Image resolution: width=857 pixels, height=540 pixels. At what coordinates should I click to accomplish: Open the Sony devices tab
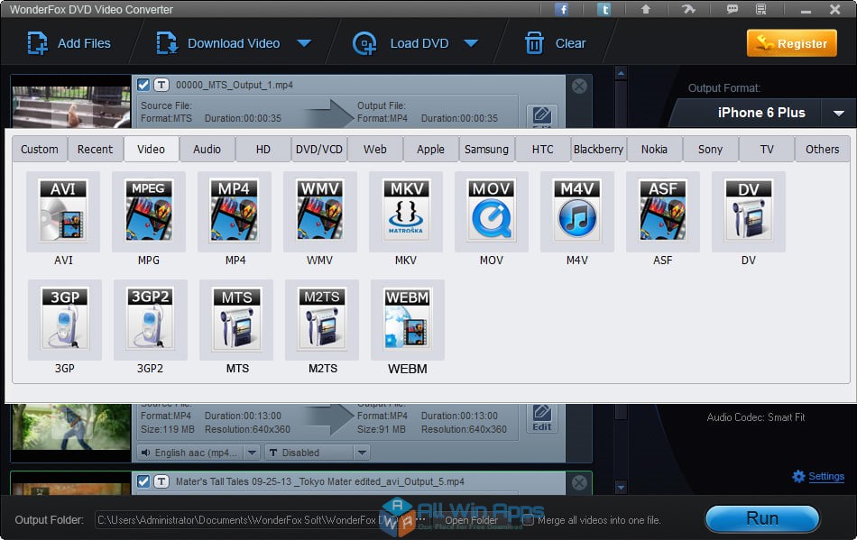[710, 149]
